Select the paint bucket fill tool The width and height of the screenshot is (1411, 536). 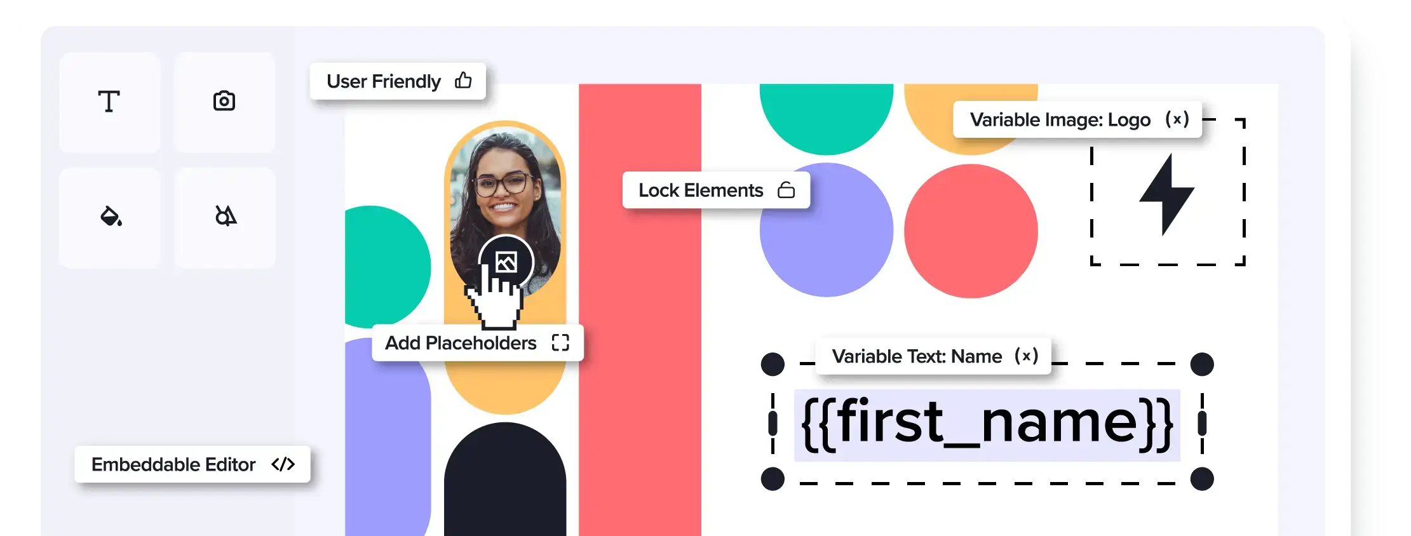(111, 217)
